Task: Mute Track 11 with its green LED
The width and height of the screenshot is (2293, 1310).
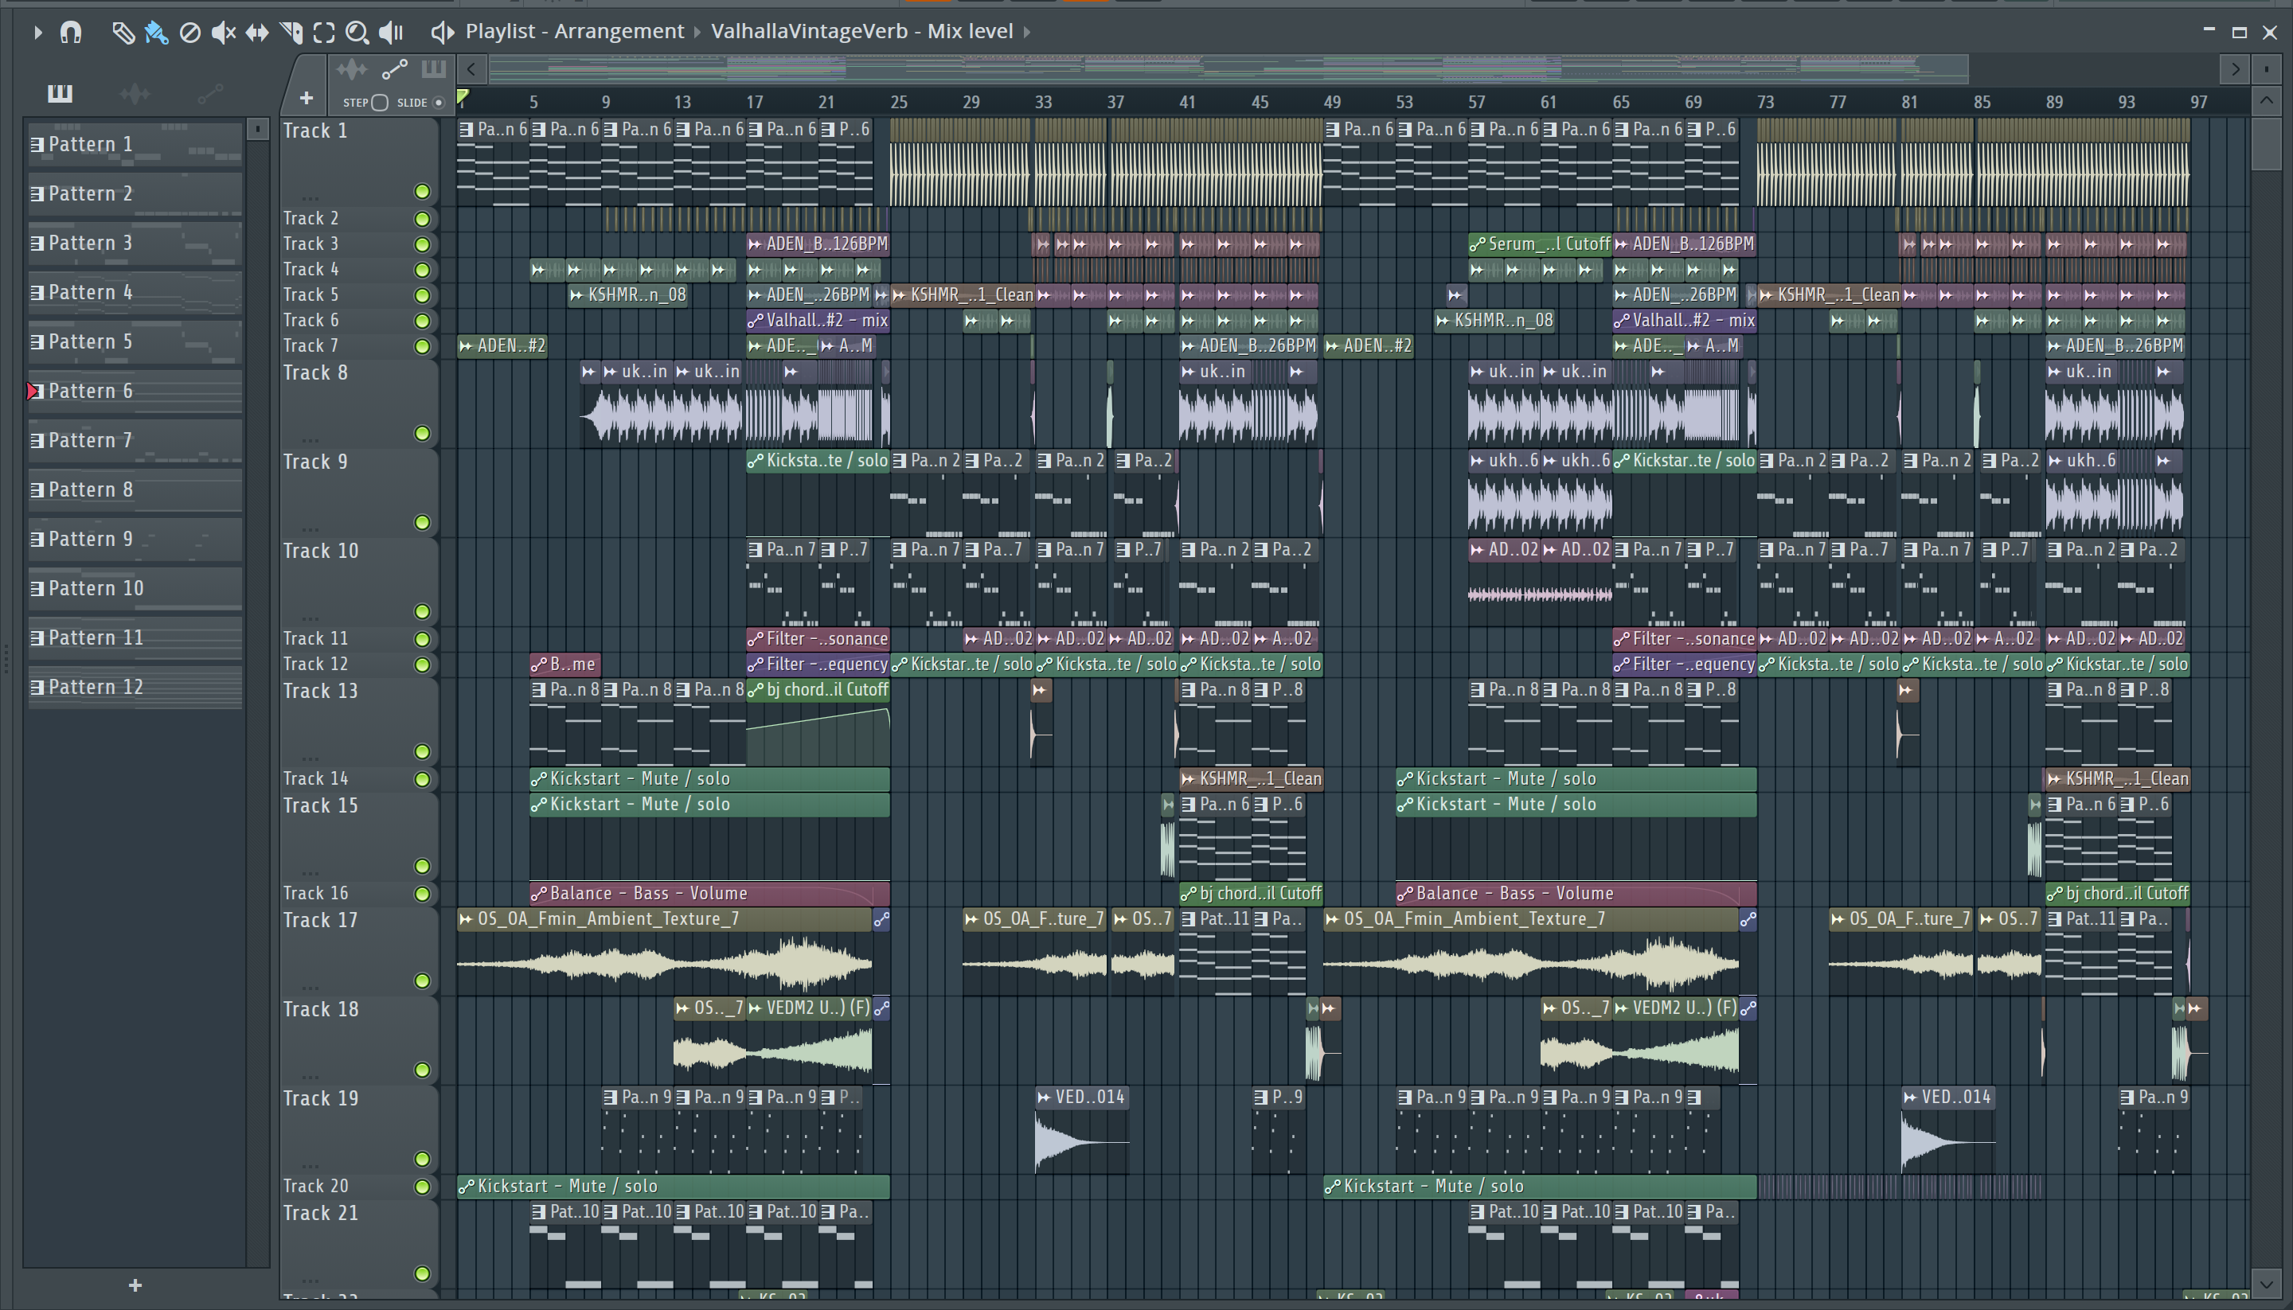Action: coord(422,639)
